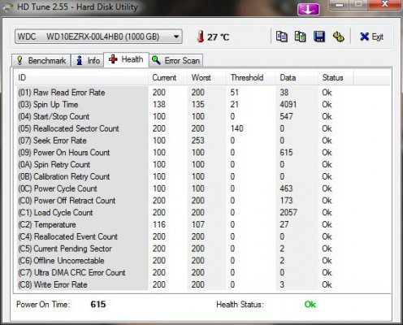Select the (C4) Reallocated Event Count row

pyautogui.click(x=185, y=236)
